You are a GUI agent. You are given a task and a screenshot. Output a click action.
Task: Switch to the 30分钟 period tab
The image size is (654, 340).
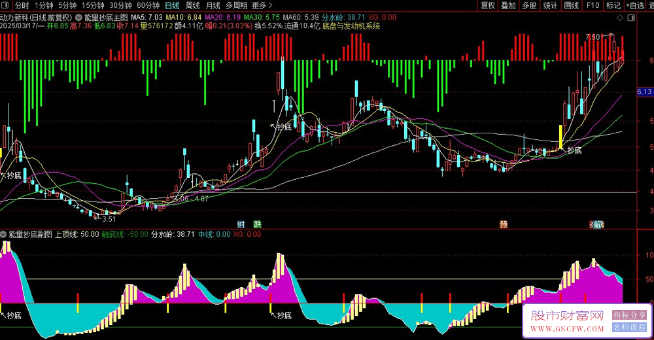pyautogui.click(x=120, y=5)
